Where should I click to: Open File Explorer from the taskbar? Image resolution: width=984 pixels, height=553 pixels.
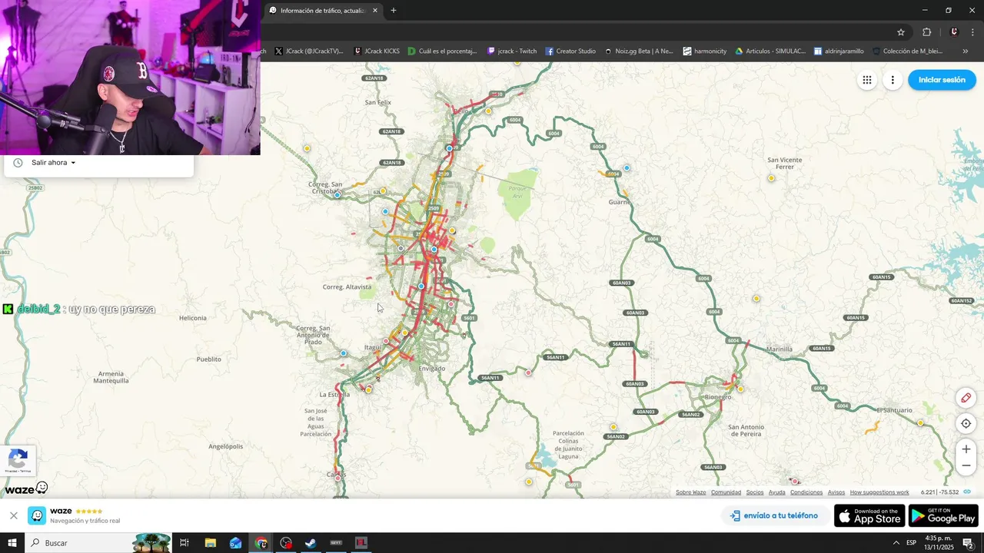click(x=210, y=543)
